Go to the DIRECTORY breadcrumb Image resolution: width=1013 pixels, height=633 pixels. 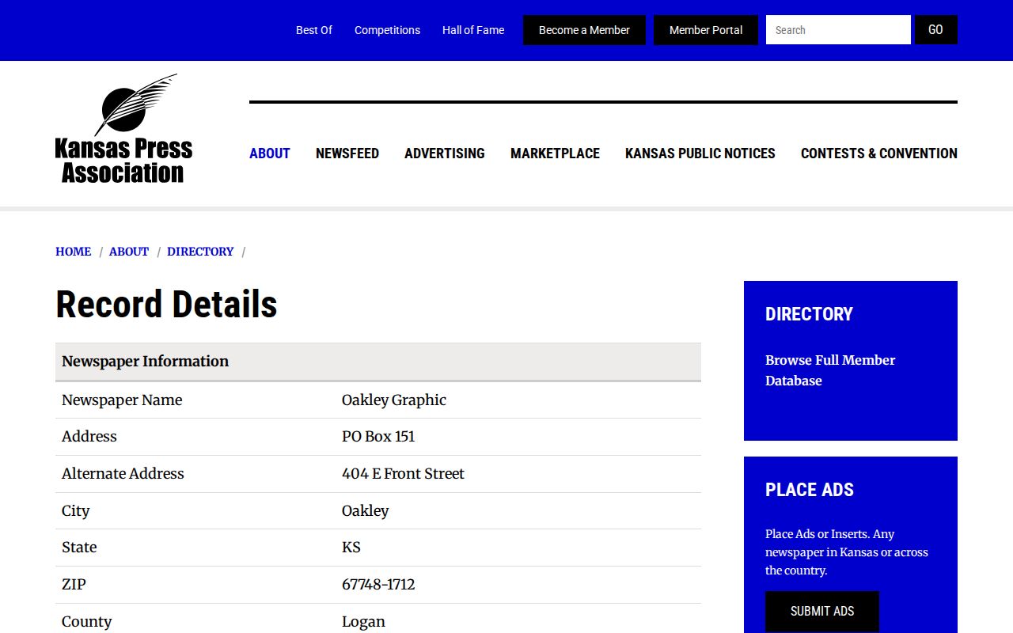(200, 252)
